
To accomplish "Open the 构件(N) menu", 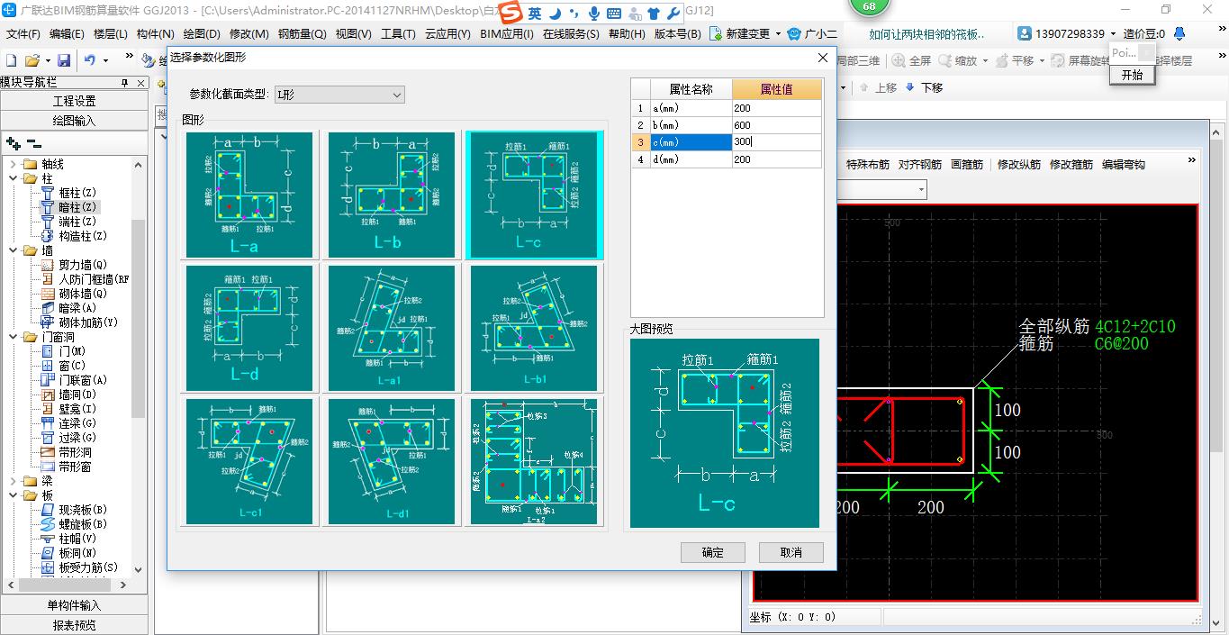I will click(x=155, y=34).
